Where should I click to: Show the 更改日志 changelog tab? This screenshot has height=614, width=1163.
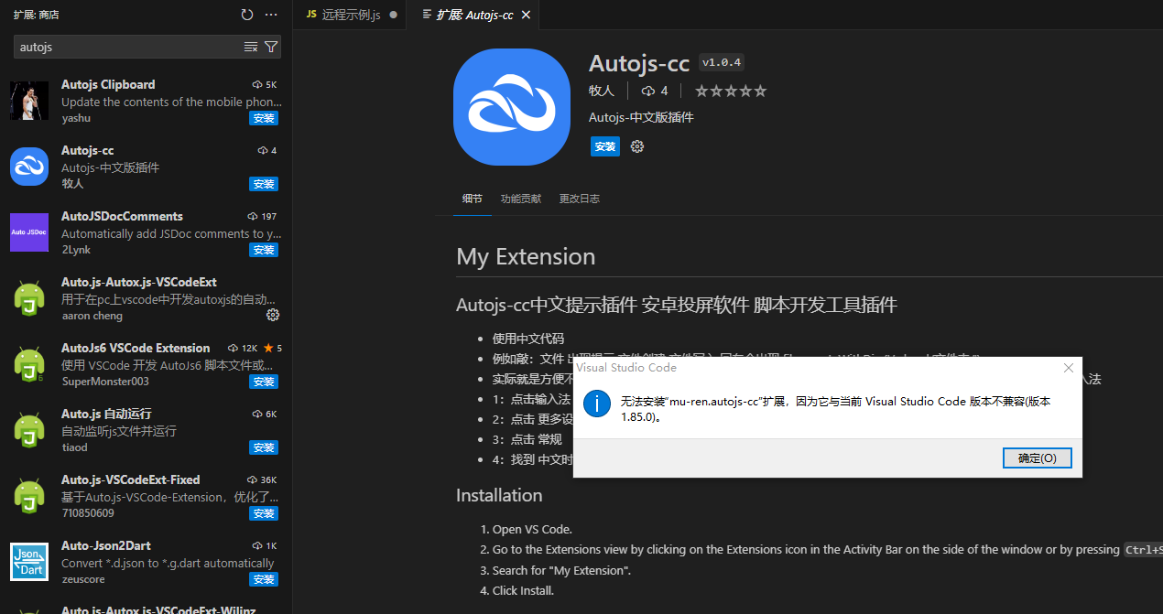click(579, 199)
